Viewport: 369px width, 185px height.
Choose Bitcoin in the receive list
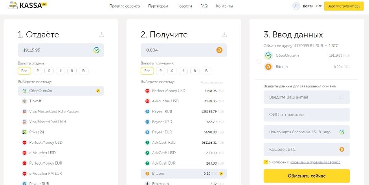[184, 174]
